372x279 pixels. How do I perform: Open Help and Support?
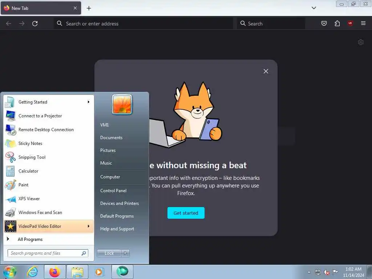point(117,229)
